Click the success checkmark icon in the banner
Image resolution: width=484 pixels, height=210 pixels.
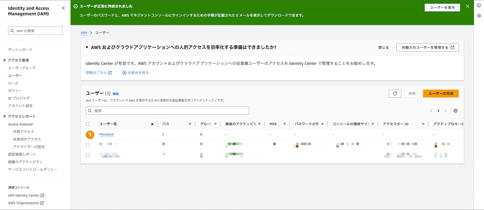(75, 6)
